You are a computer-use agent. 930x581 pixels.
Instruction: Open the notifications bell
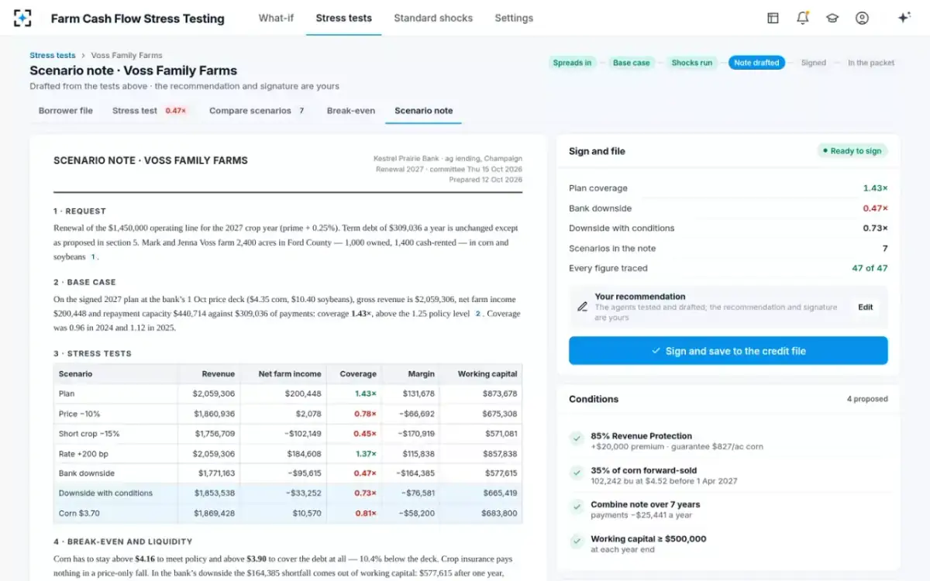[x=802, y=18]
